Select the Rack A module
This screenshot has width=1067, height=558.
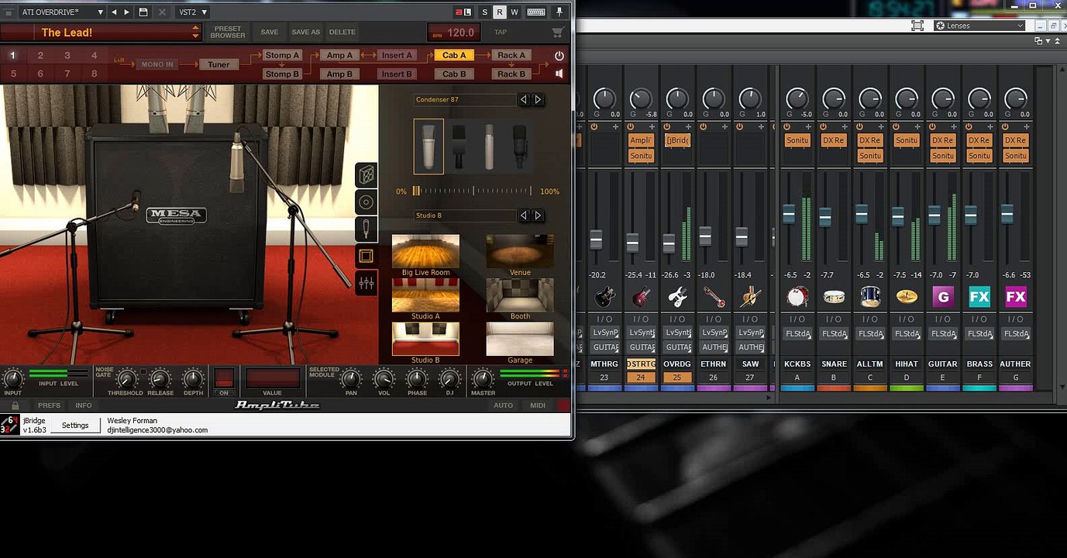[511, 55]
